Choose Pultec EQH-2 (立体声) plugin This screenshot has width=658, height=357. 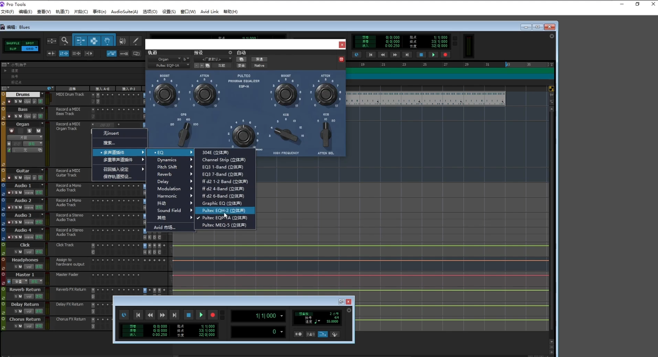pyautogui.click(x=225, y=210)
